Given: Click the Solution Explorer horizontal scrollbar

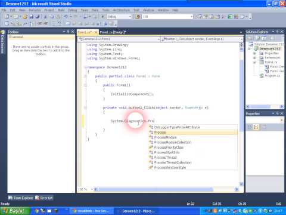Looking at the screenshot, I should click(x=260, y=107).
